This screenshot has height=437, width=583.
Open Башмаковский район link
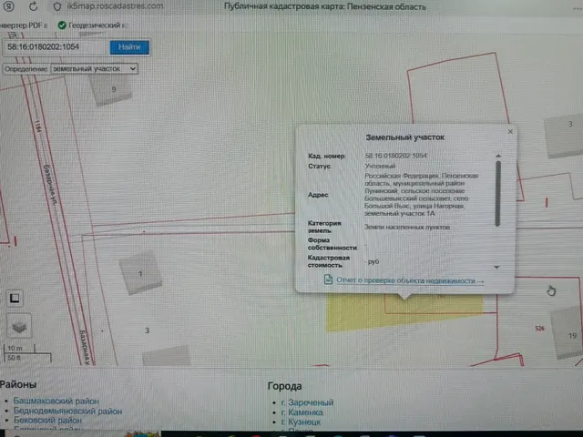point(56,401)
